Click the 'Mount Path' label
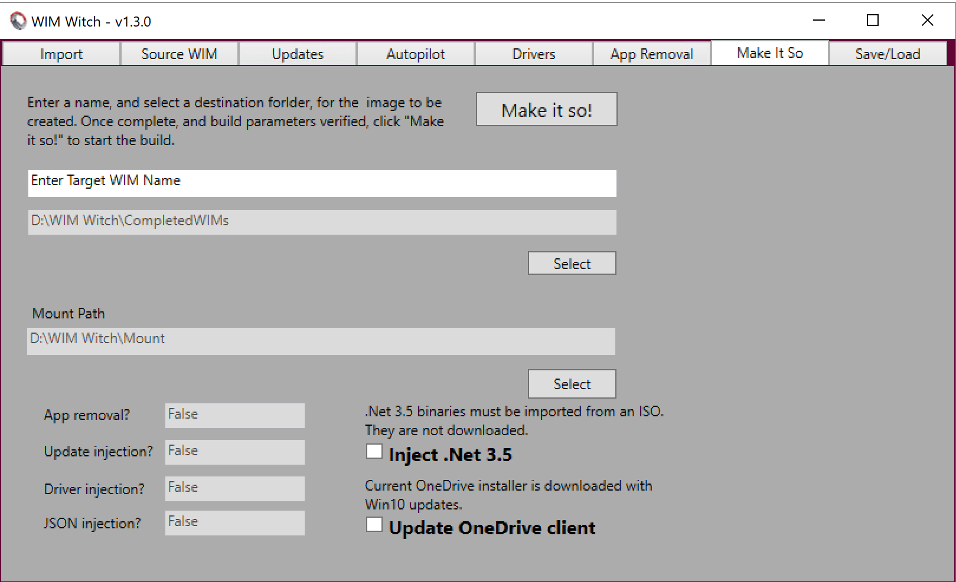 click(68, 314)
